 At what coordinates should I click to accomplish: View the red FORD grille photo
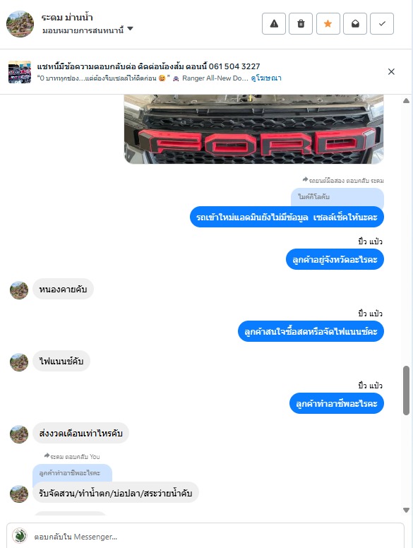tap(254, 129)
